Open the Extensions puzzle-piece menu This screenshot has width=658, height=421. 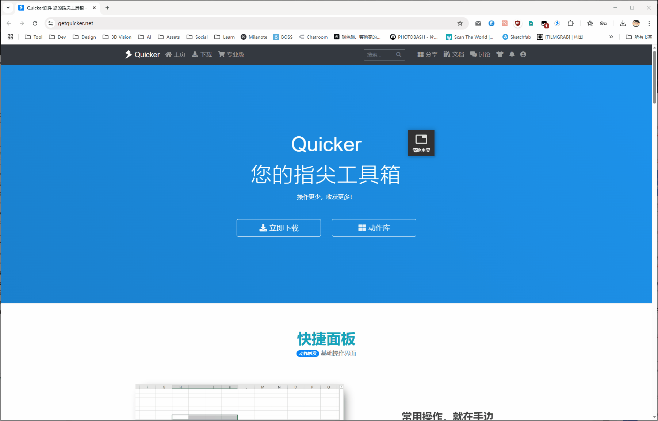570,23
